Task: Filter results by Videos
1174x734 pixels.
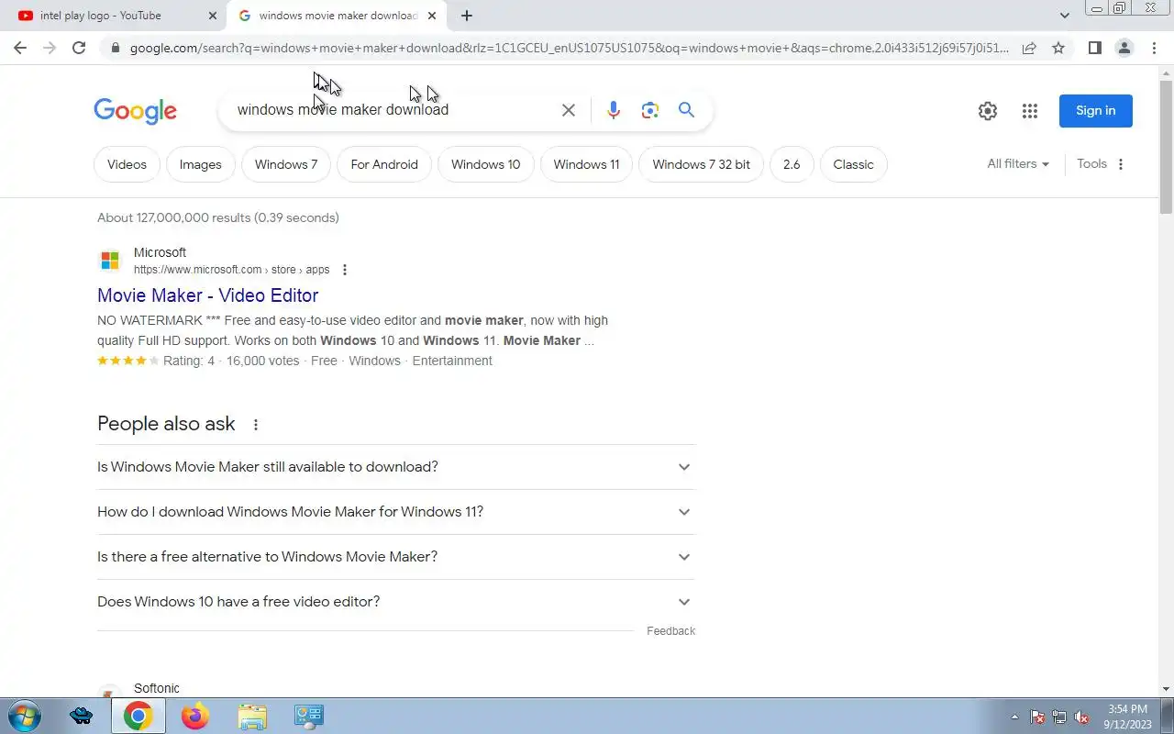Action: (x=127, y=165)
